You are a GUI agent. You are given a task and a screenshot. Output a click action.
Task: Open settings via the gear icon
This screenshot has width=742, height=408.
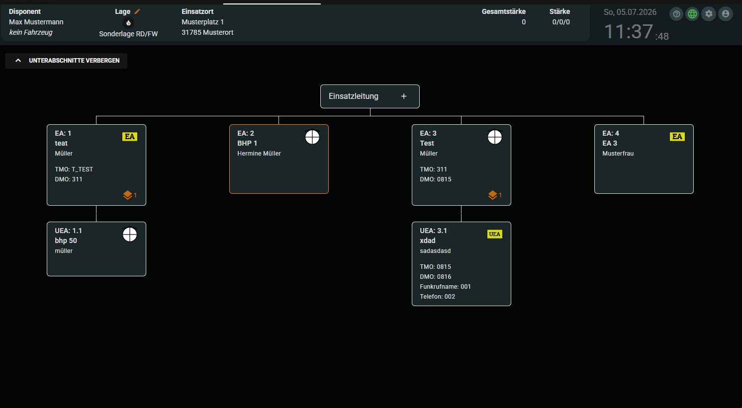[709, 14]
